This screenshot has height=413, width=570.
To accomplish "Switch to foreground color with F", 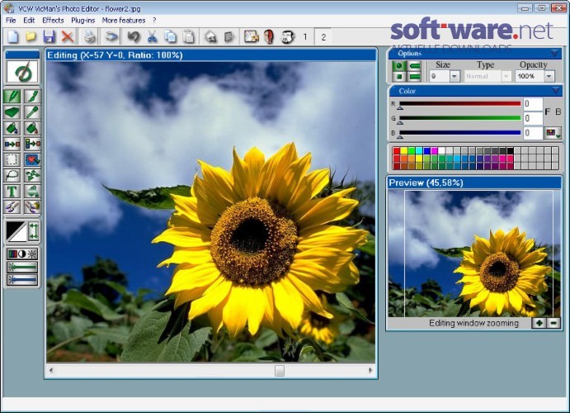I will click(548, 112).
